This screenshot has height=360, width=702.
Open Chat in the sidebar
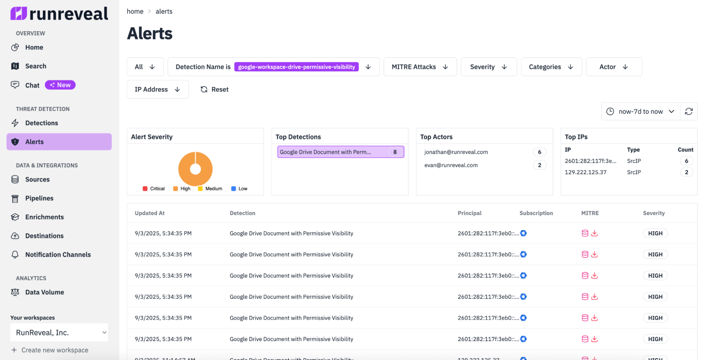point(32,85)
